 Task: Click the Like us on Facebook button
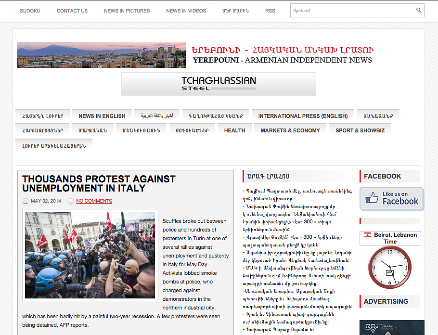click(x=392, y=199)
